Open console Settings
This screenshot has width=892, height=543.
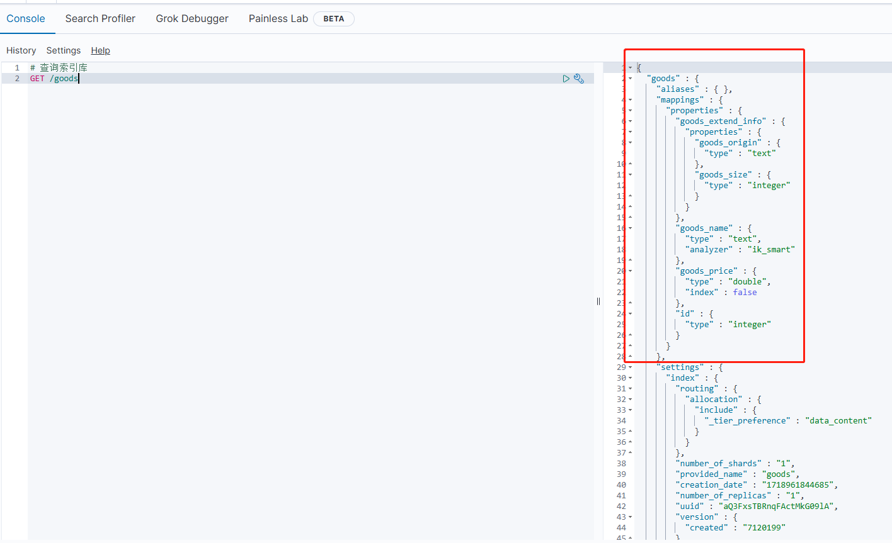click(x=64, y=50)
